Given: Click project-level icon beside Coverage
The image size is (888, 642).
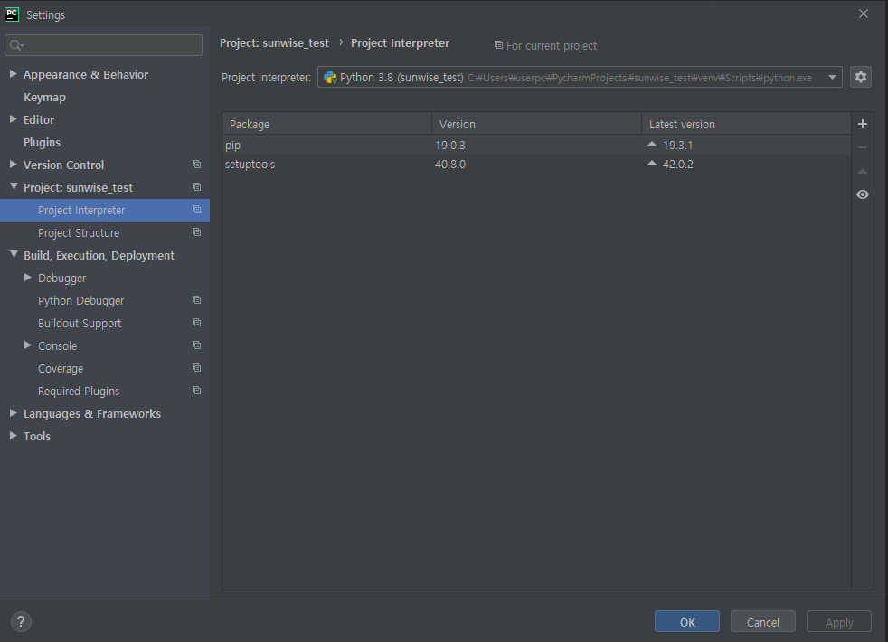Looking at the screenshot, I should (x=196, y=368).
